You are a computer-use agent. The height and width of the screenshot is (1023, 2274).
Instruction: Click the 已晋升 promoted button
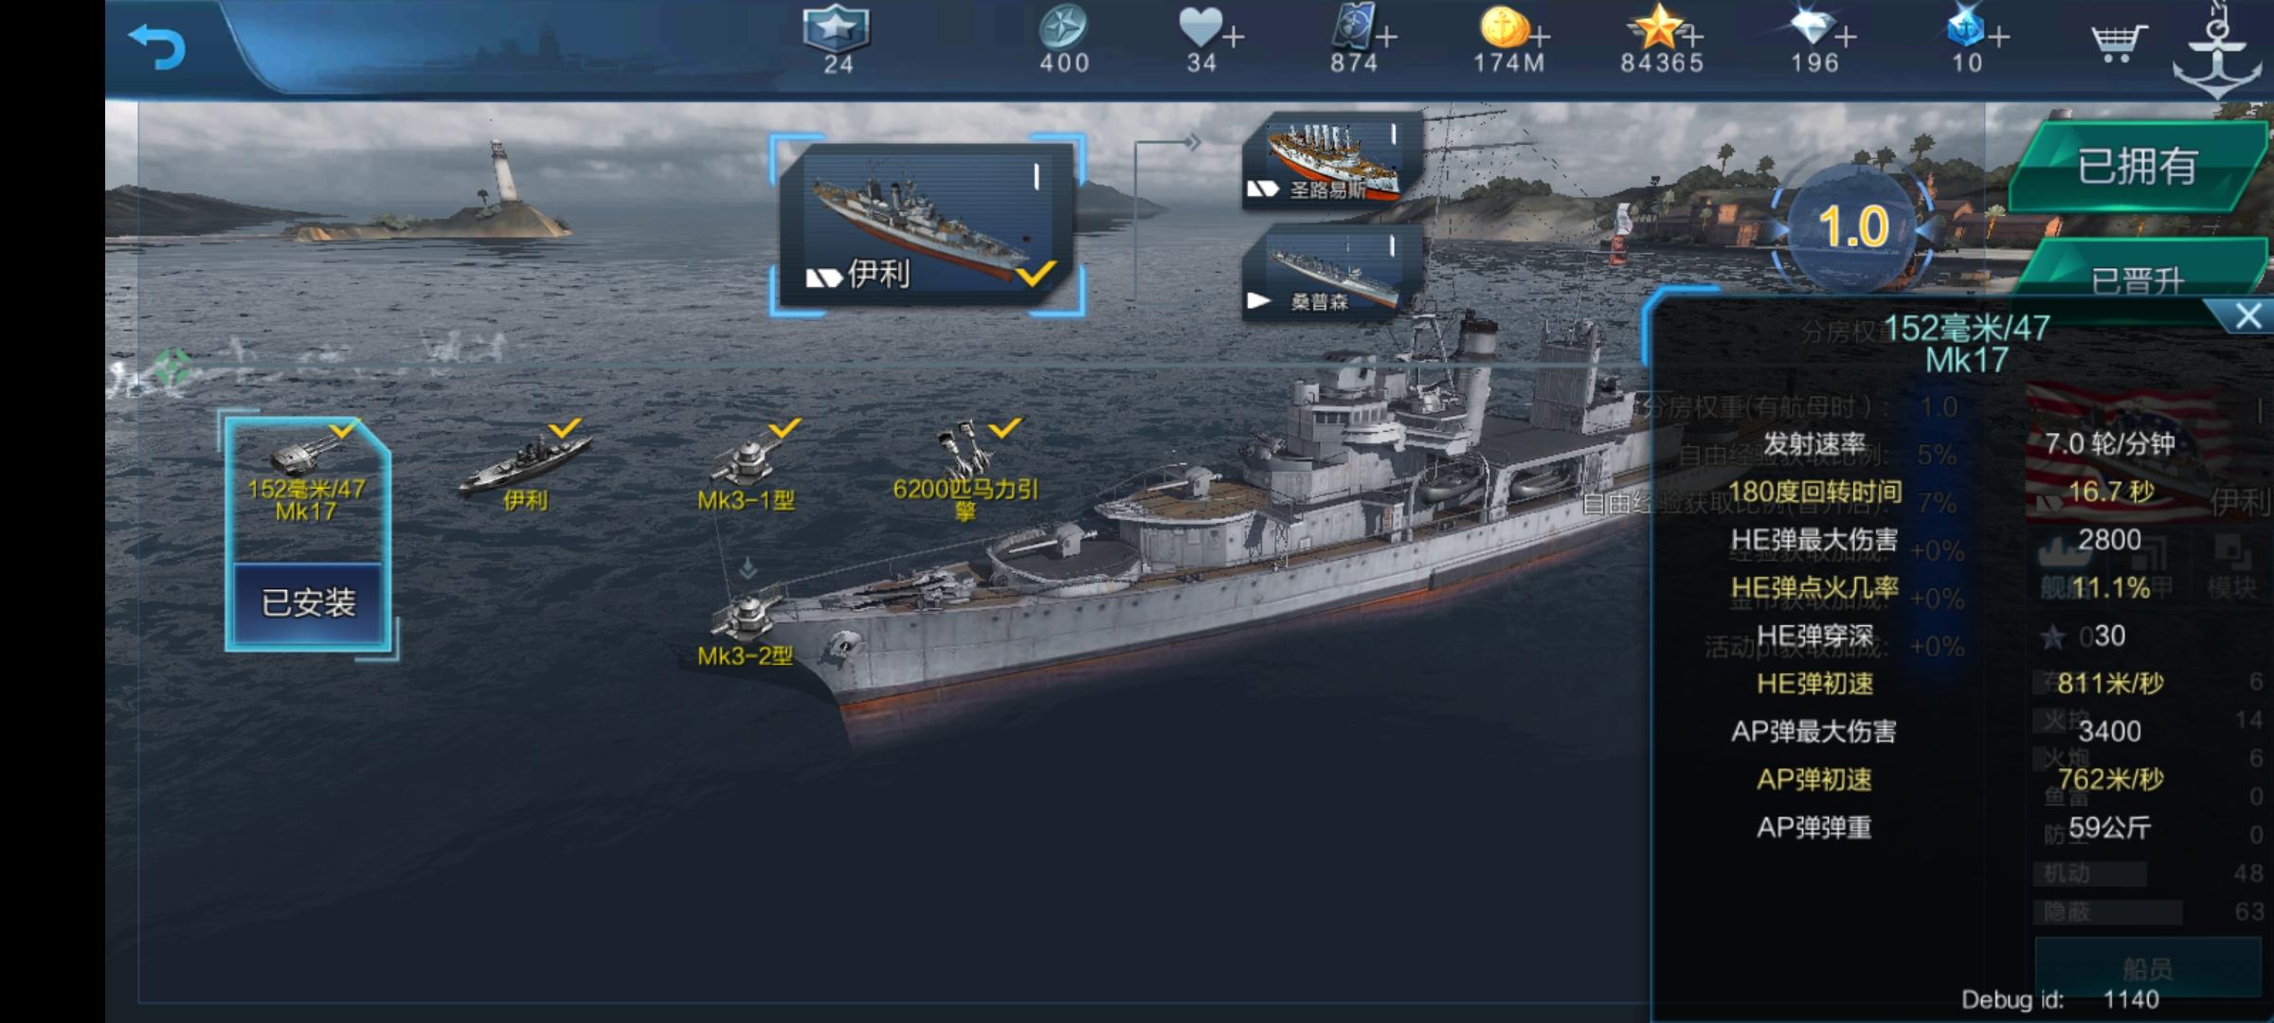click(x=2138, y=277)
